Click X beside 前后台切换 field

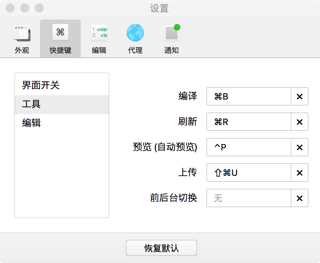300,198
